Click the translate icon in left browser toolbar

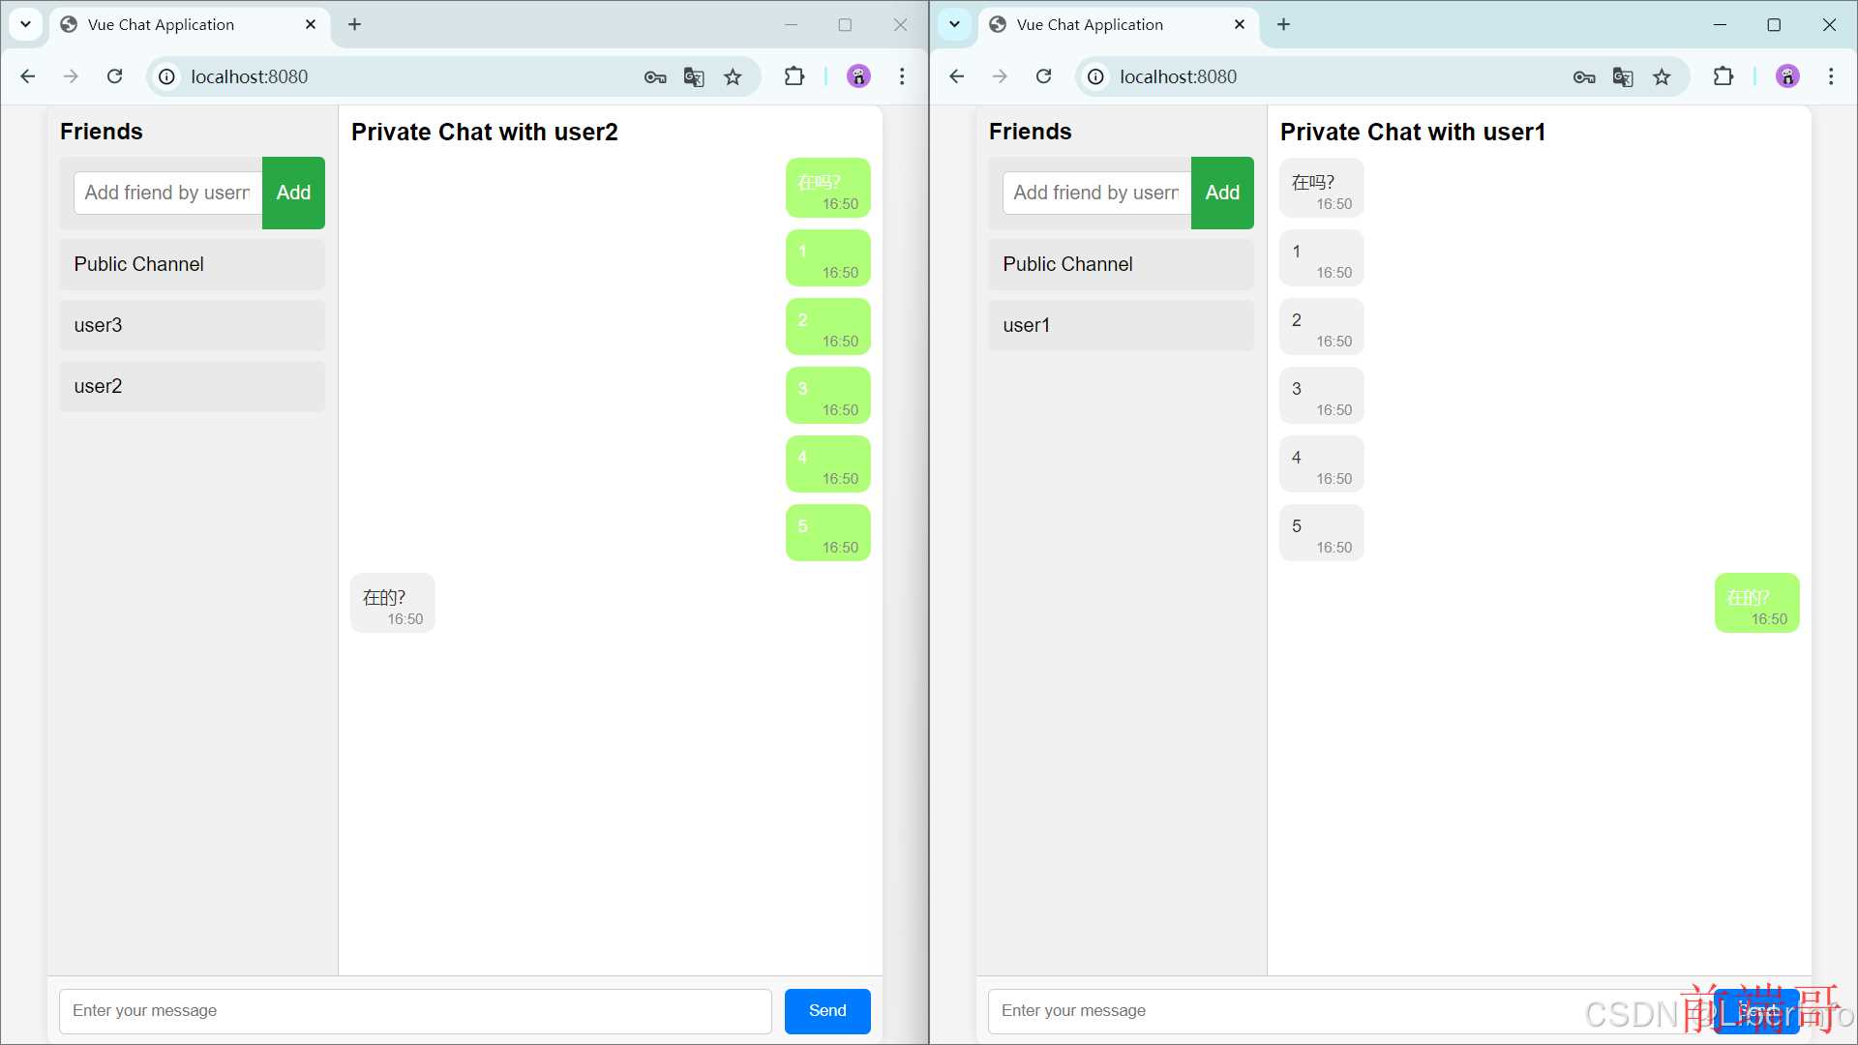(692, 76)
